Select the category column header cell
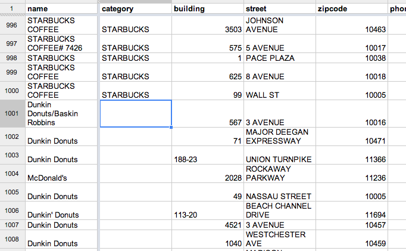Screen dimensions: 406x251 [136, 8]
